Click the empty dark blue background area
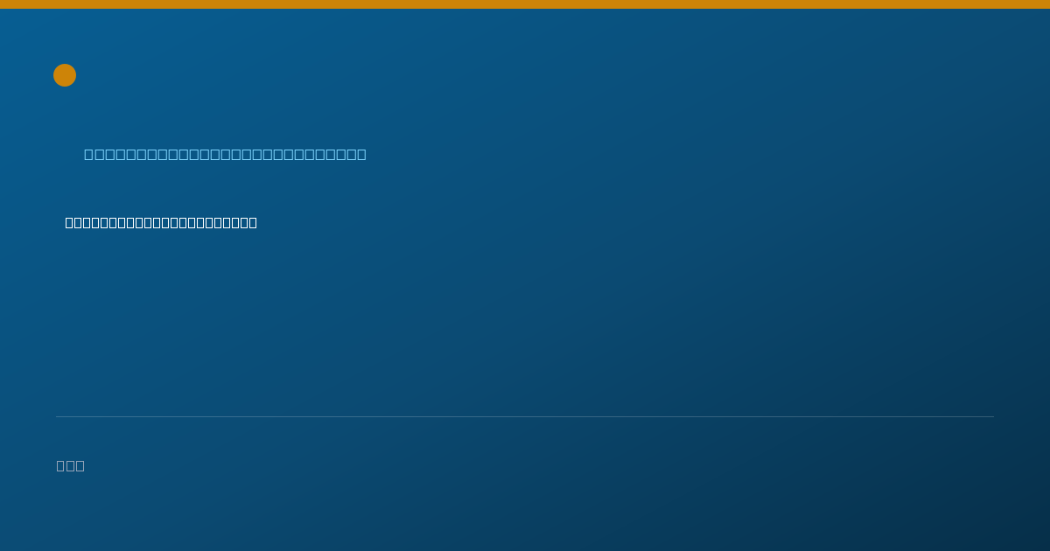1050x551 pixels. click(612, 315)
